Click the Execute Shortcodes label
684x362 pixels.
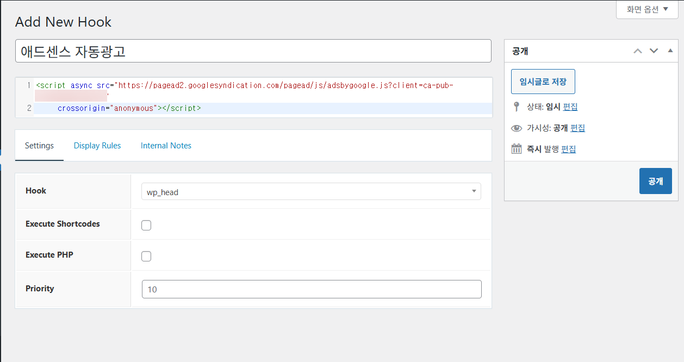pos(63,224)
